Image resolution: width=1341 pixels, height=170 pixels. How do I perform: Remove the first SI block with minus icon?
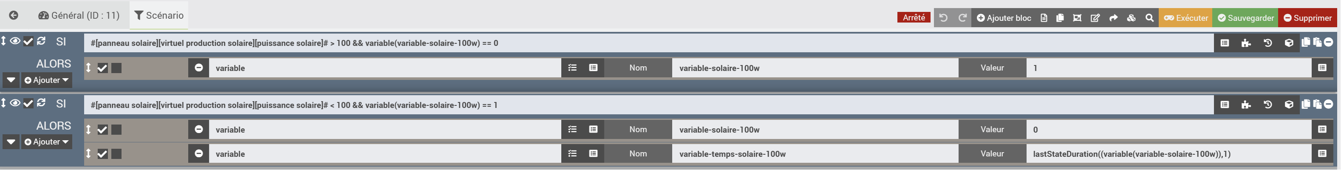pyautogui.click(x=1329, y=42)
